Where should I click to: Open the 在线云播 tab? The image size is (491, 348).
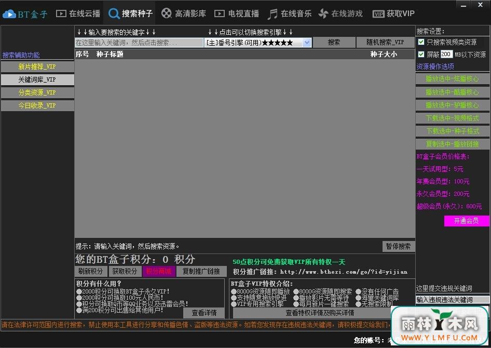(x=78, y=14)
